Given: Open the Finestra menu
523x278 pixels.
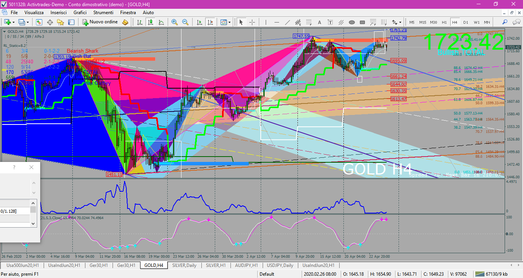Looking at the screenshot, I should (x=128, y=13).
